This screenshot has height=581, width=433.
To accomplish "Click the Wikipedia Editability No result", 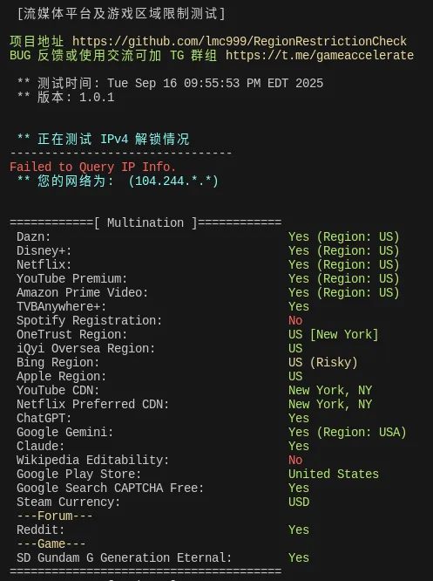I will (x=295, y=461).
